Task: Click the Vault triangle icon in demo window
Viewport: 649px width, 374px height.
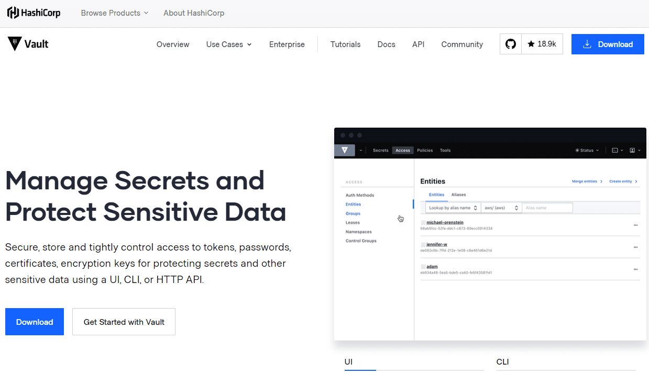Action: pos(345,150)
